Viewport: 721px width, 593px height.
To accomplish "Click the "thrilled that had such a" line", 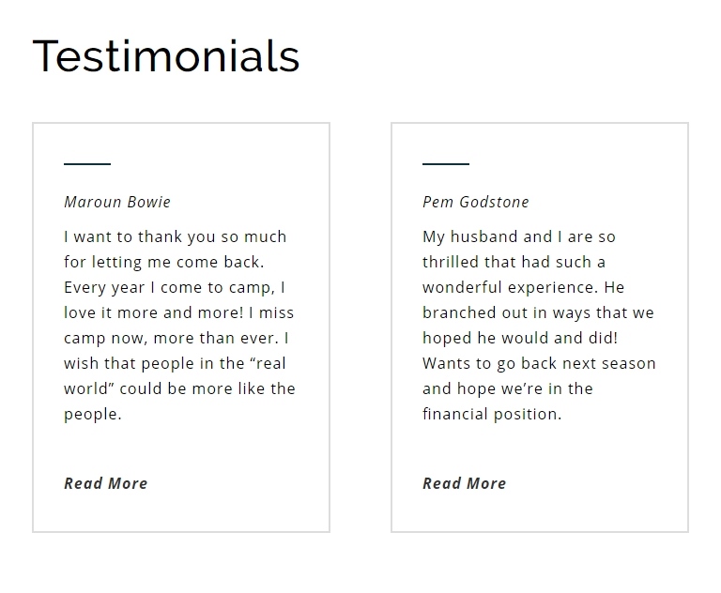I will coord(514,262).
